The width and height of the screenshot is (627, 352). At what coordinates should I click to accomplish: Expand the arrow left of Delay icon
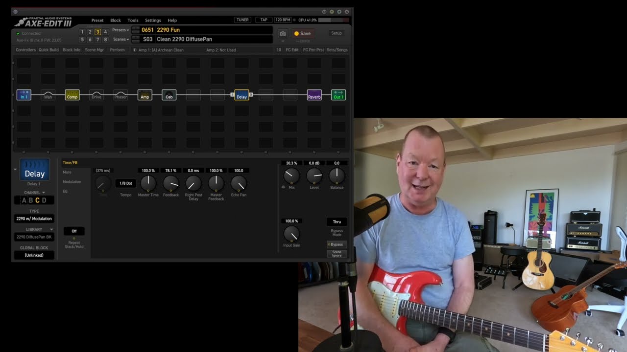point(15,170)
